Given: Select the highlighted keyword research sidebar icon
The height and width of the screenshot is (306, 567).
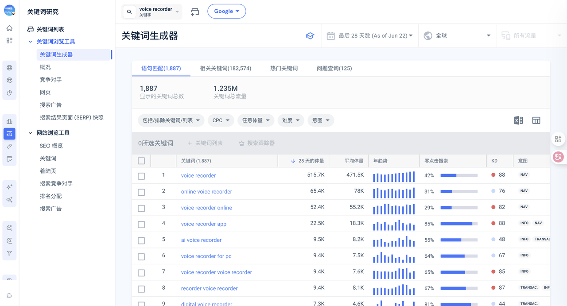Looking at the screenshot, I should pyautogui.click(x=9, y=134).
